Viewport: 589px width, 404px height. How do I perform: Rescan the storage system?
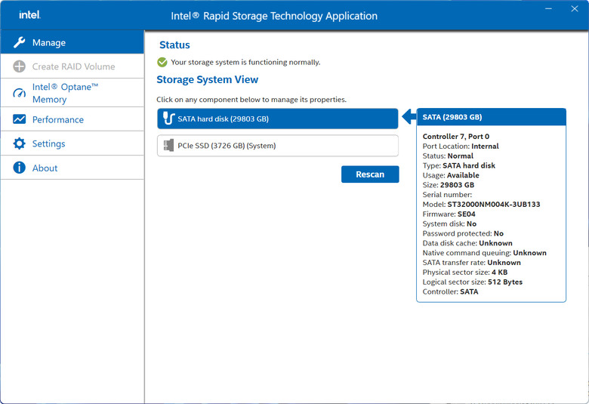coord(370,174)
